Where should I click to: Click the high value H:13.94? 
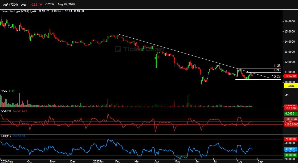(x=56, y=11)
